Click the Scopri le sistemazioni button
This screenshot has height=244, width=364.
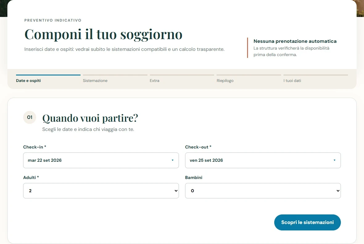[307, 222]
